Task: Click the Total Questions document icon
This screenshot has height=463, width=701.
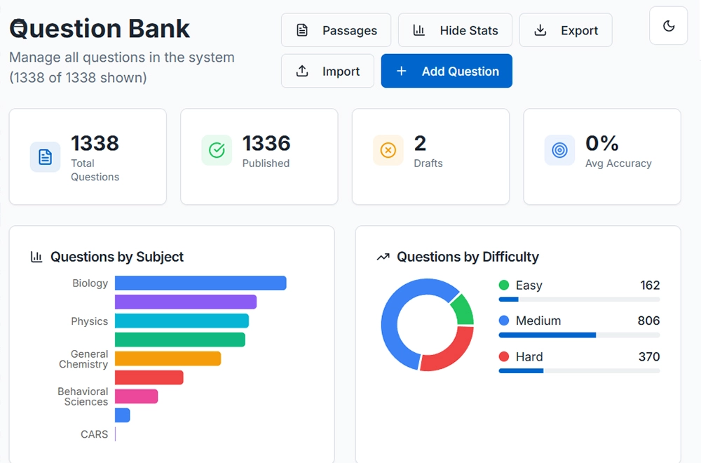Action: [x=45, y=157]
